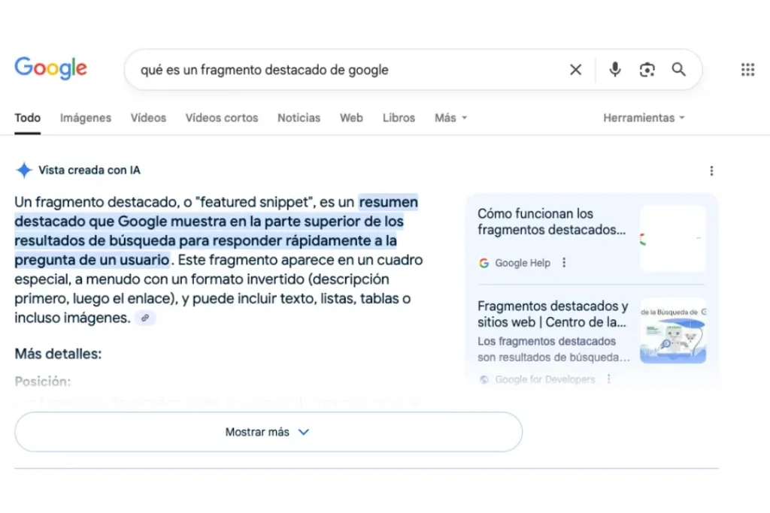This screenshot has width=770, height=513.
Task: Click the Google for Developers source label
Action: pos(545,379)
